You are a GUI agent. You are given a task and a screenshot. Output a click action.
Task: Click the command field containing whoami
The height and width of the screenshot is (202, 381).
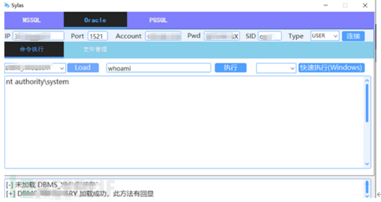click(158, 68)
